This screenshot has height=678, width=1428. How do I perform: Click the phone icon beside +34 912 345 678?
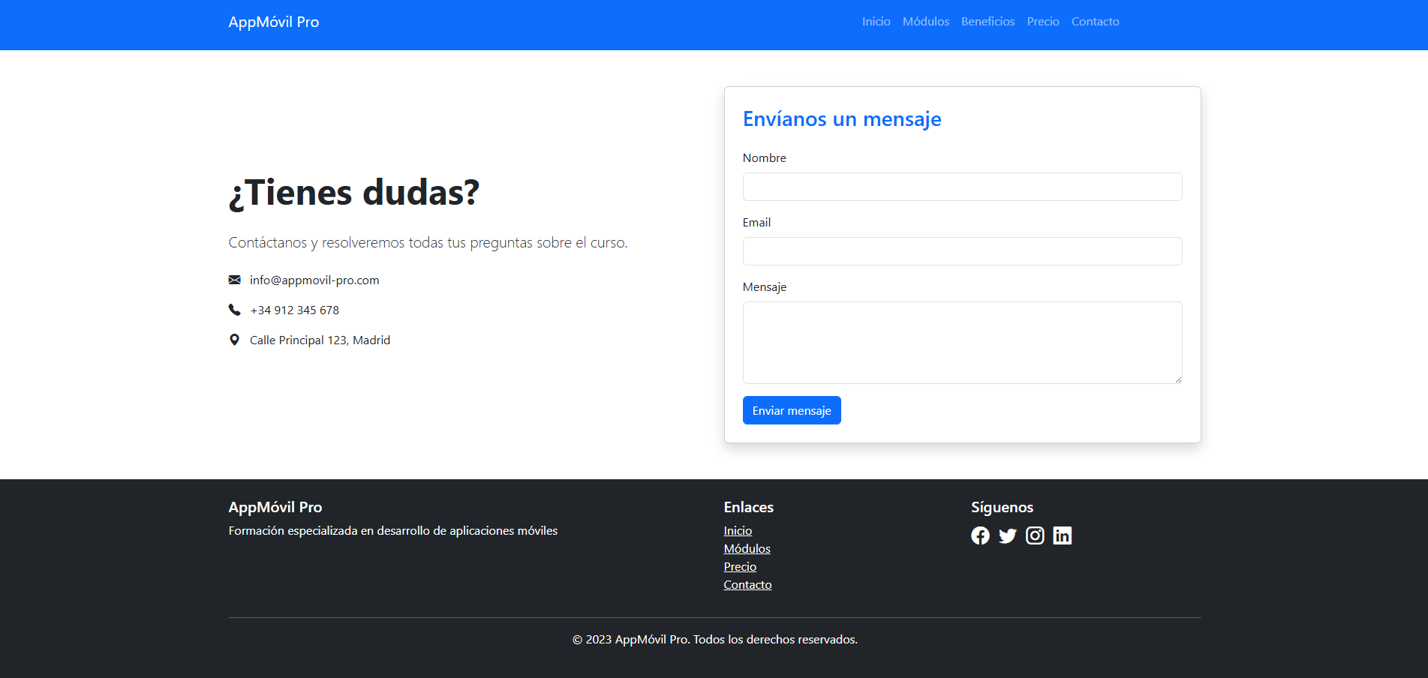[x=235, y=310]
